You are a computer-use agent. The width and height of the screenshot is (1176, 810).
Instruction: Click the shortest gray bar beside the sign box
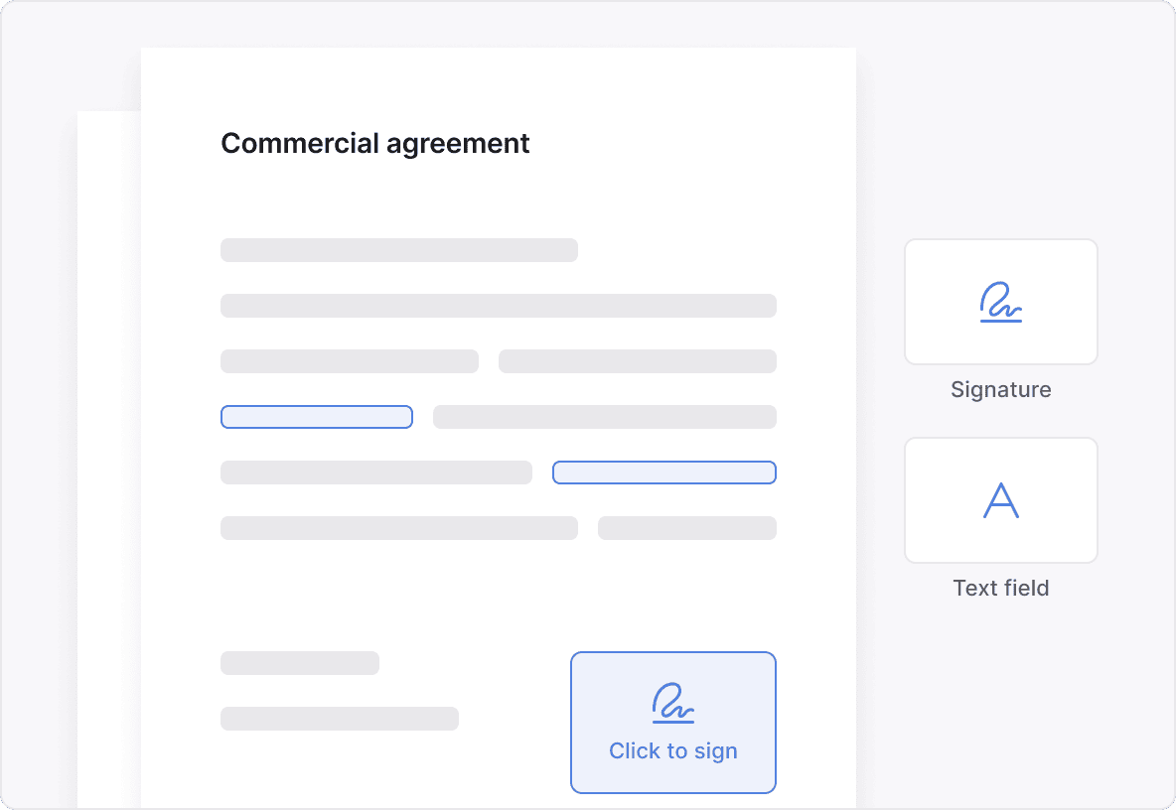pos(300,663)
